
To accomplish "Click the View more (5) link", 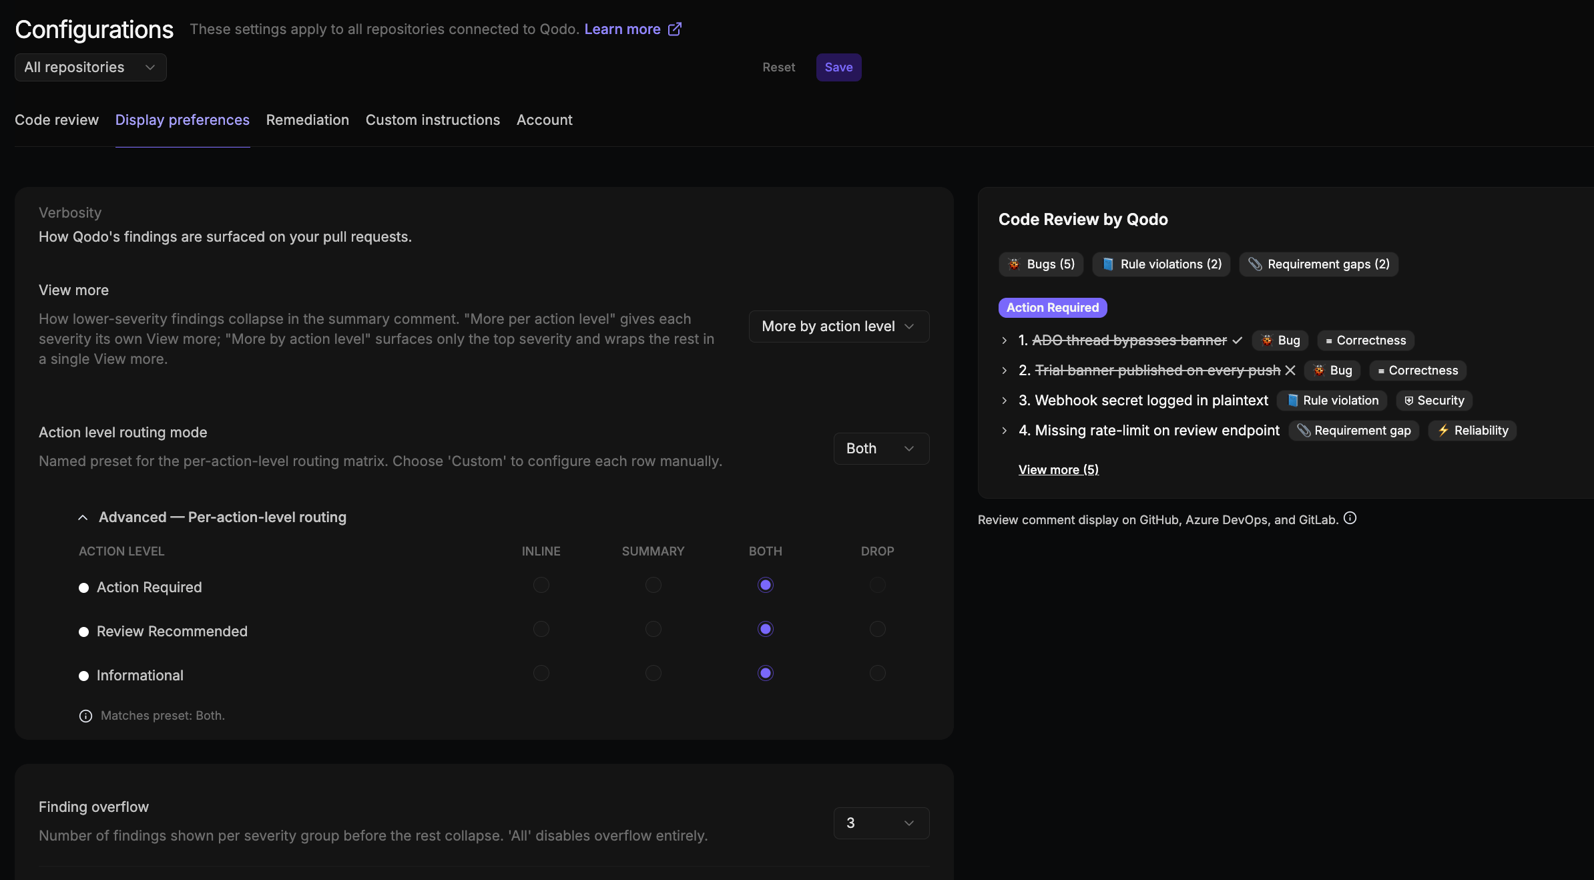I will [x=1059, y=469].
